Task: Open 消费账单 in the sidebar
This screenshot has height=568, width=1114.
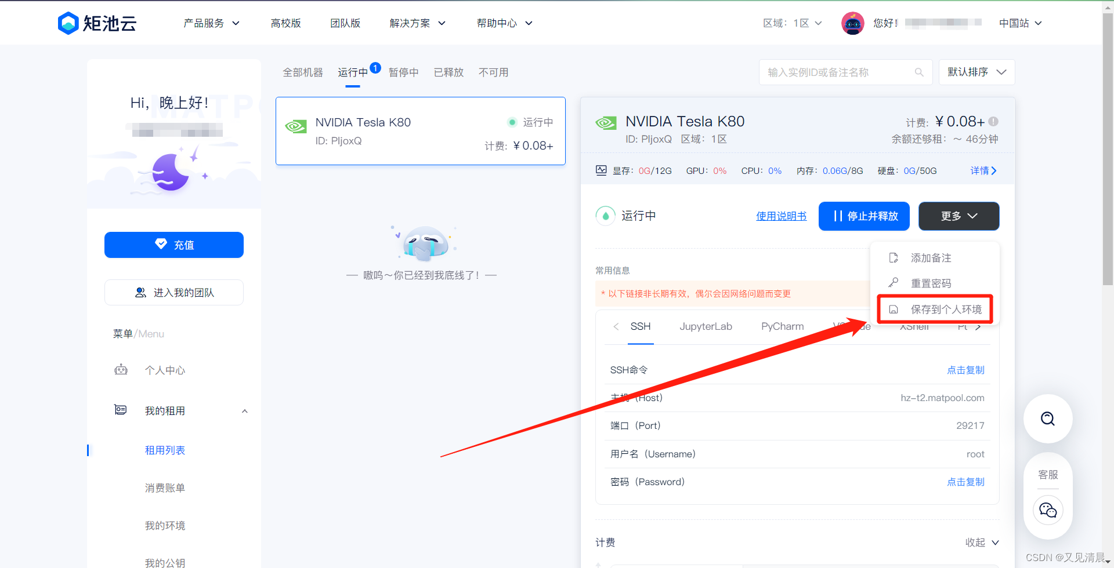Action: tap(165, 488)
